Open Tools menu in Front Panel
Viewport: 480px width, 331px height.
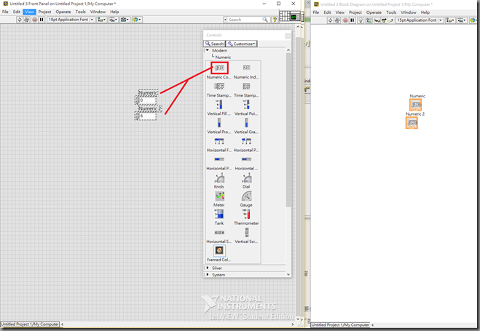(x=81, y=12)
